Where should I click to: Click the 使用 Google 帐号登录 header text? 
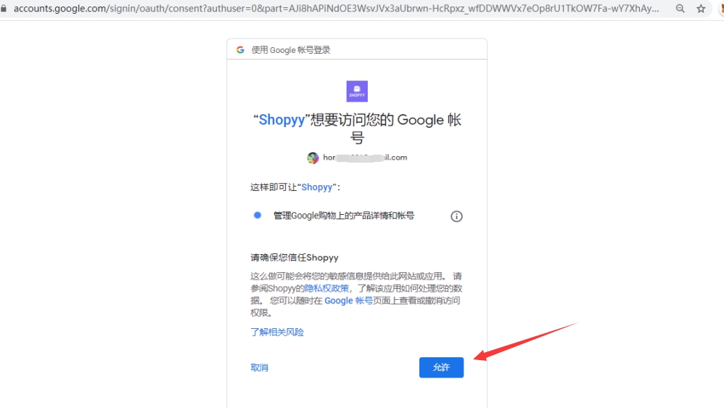pos(291,50)
